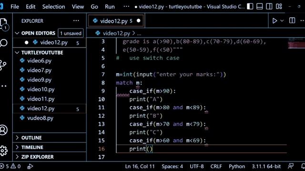
Task: Open video10.py in the explorer
Action: click(50, 89)
